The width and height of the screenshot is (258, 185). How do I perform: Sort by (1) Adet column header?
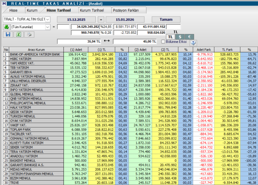click(76, 50)
